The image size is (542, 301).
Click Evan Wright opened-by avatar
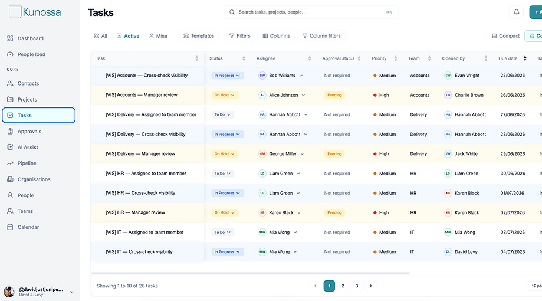click(448, 76)
